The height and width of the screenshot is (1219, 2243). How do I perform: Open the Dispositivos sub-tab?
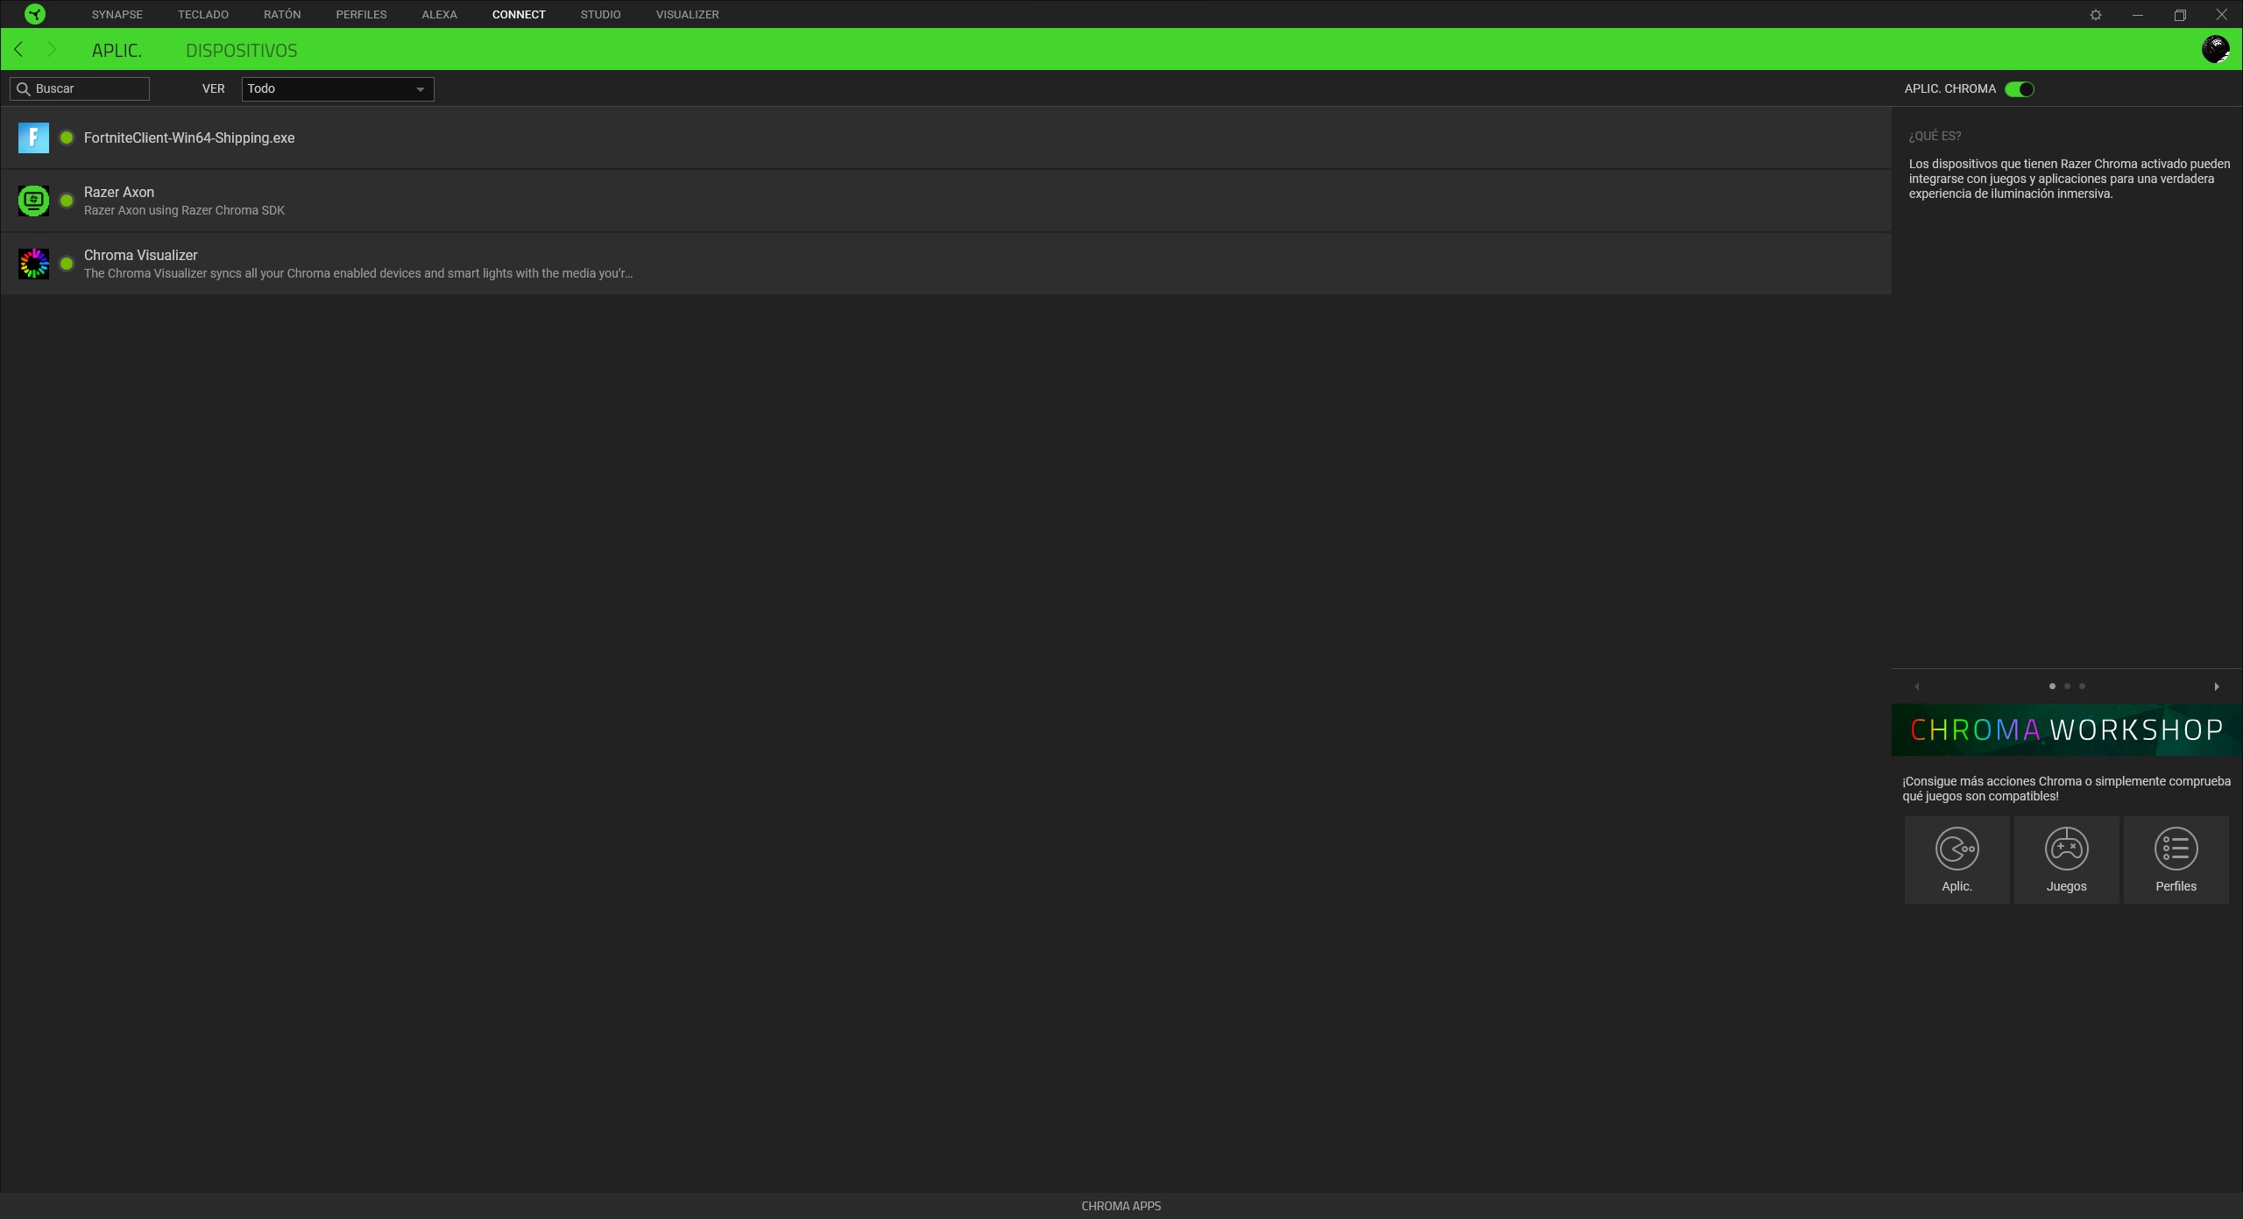point(241,50)
